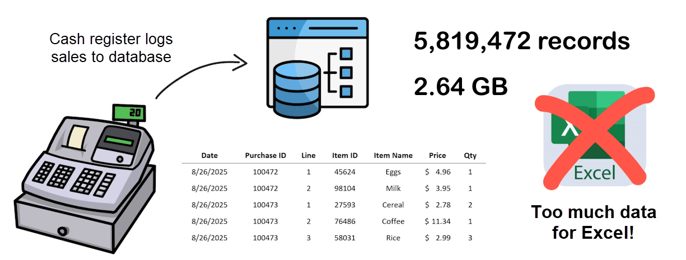Click the database window icon
The image size is (686, 260).
coord(318,67)
